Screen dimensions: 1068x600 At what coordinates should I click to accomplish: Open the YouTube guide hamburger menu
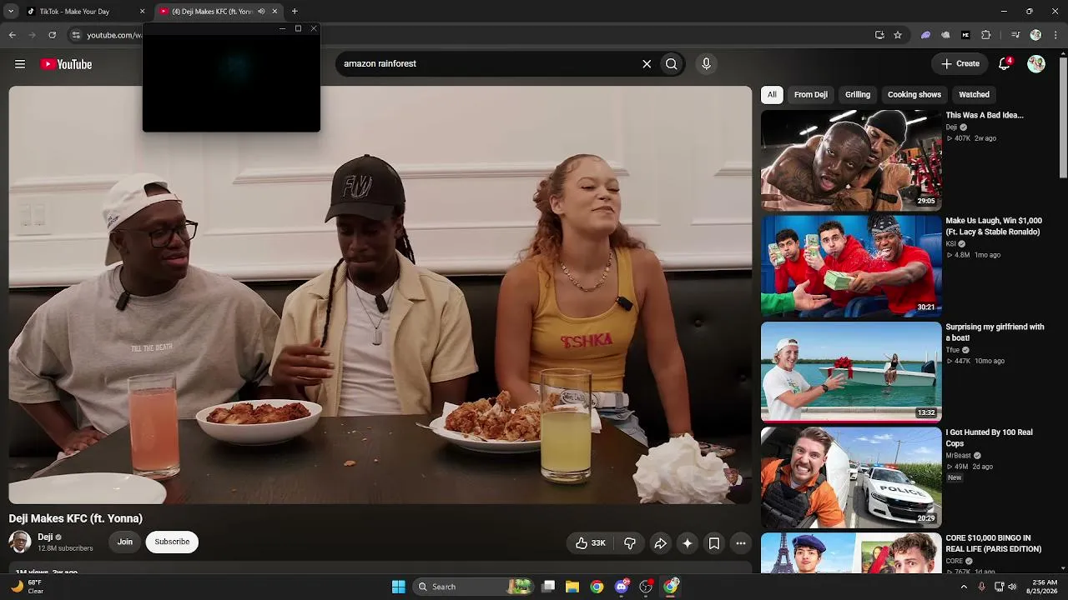point(20,64)
